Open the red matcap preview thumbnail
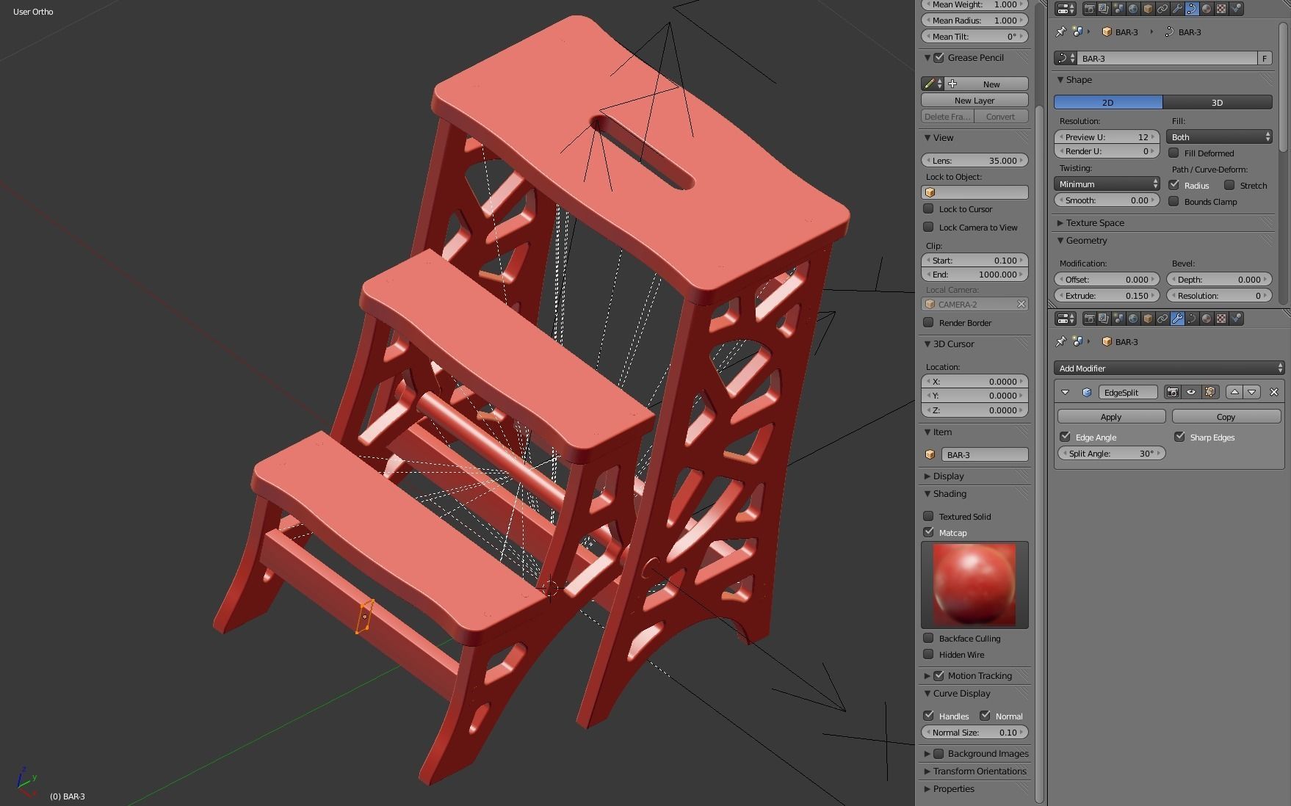The image size is (1291, 806). tap(974, 584)
